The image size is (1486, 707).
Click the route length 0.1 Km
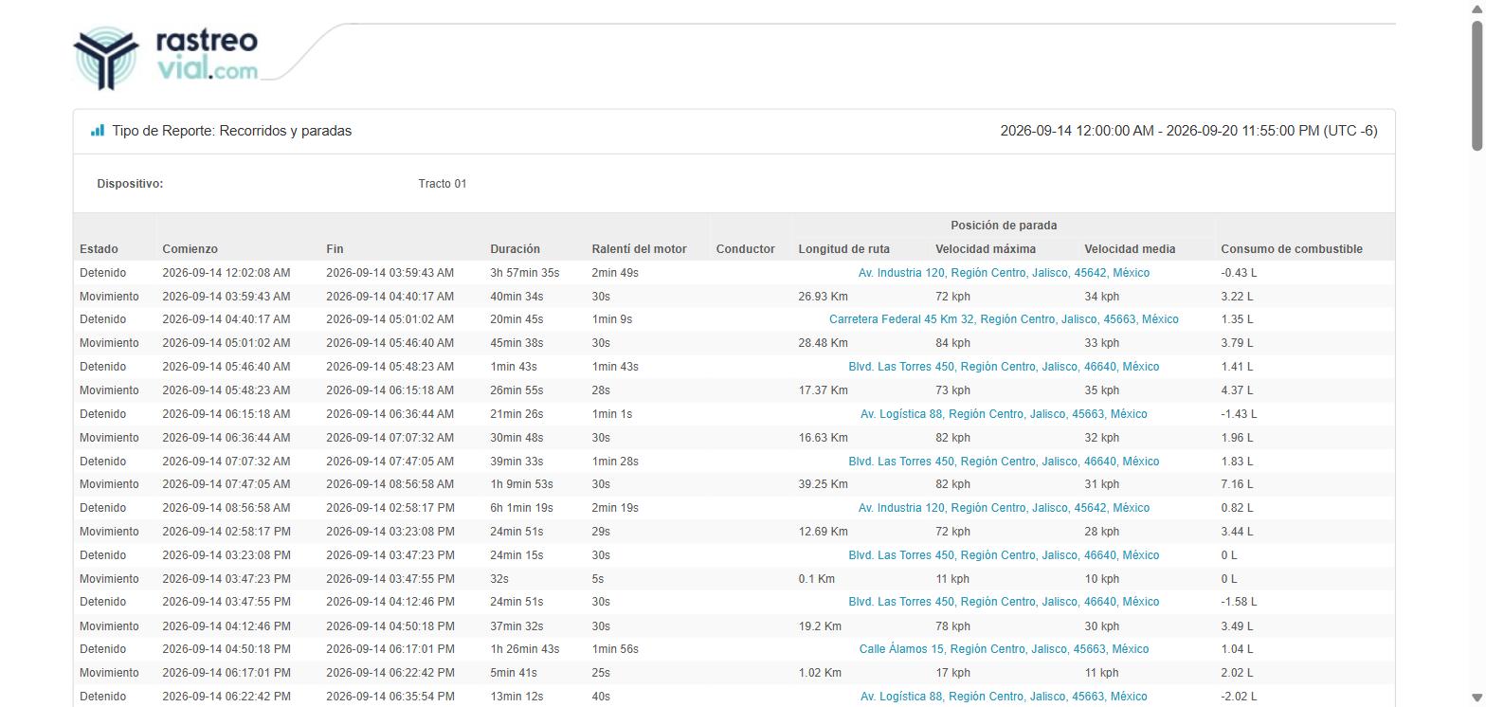[x=816, y=579]
